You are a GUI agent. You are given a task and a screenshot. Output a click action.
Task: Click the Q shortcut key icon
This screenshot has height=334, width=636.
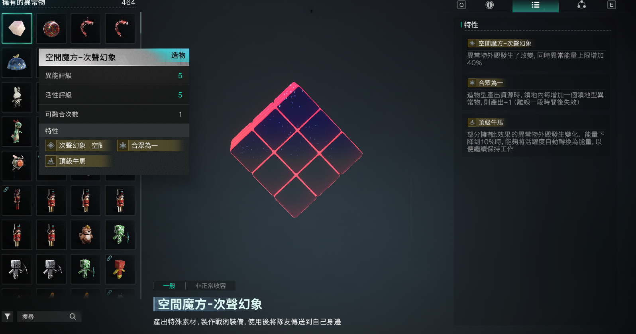[461, 5]
